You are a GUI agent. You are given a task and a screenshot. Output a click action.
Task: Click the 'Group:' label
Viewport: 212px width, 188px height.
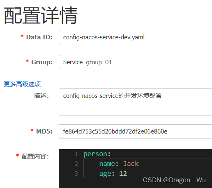point(42,62)
